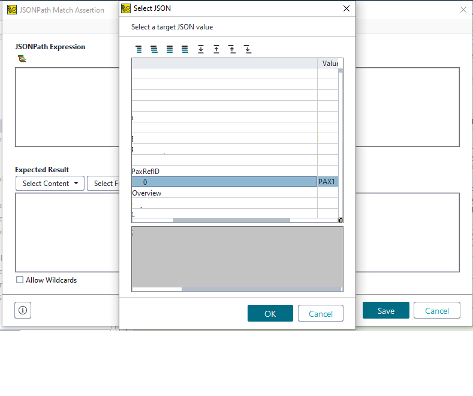Click the ReadyAPI icon in JSONPath Match Assertion title
Image resolution: width=473 pixels, height=396 pixels.
point(12,10)
